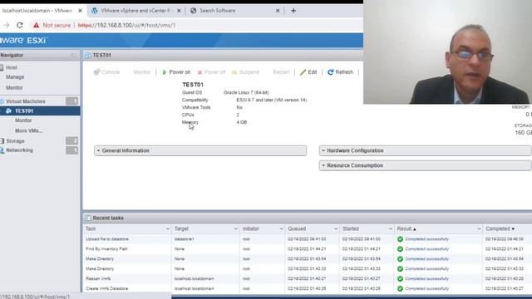Reload the page with the browser refresh button
The image size is (532, 299).
coord(20,25)
